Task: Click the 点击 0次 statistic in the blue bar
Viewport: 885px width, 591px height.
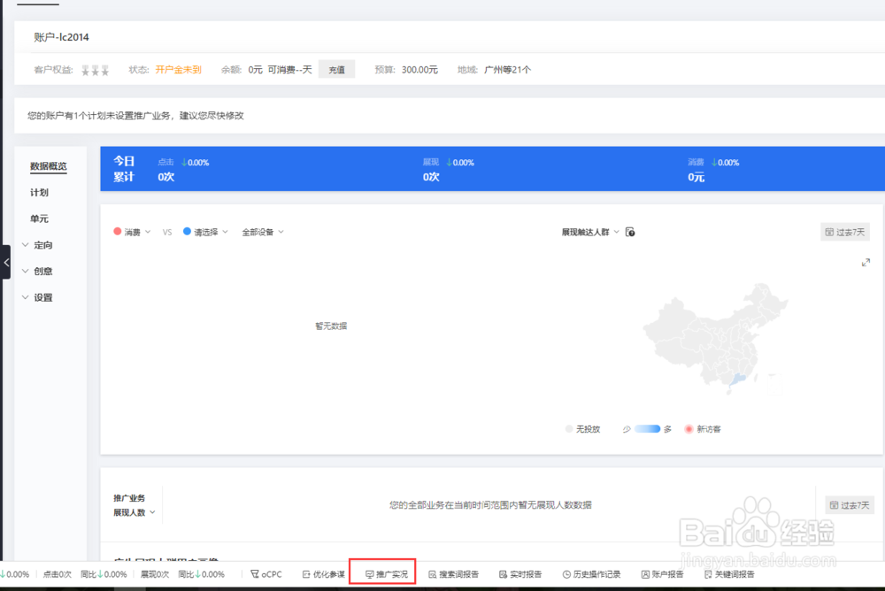Action: (183, 169)
